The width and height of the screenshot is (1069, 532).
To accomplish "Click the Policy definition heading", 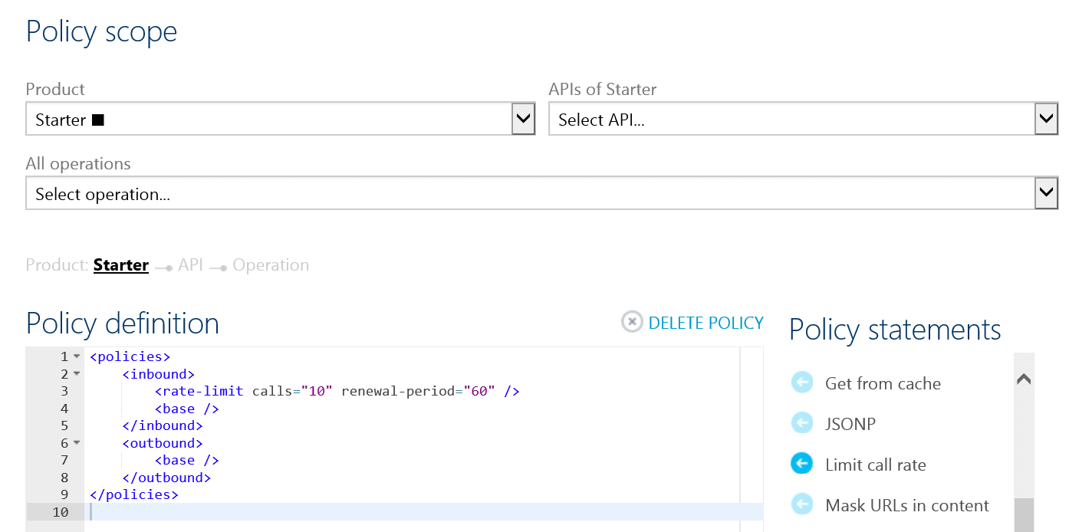I will pyautogui.click(x=123, y=323).
